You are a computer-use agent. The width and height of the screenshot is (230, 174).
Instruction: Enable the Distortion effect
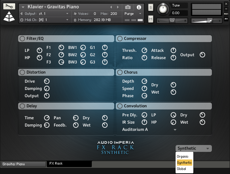click(22, 72)
